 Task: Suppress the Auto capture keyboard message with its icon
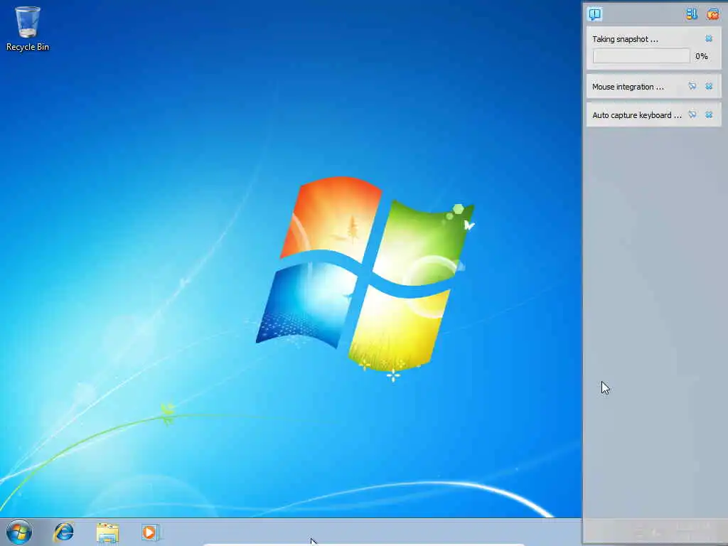click(692, 114)
